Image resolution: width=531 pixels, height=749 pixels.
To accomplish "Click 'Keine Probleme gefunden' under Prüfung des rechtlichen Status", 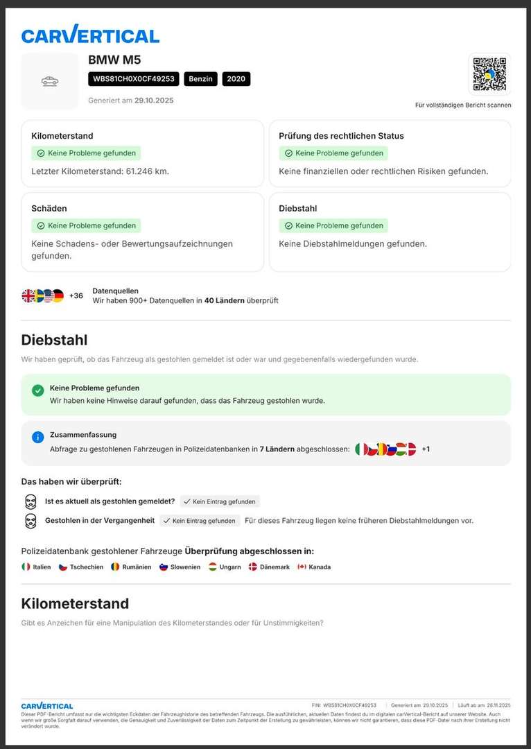I will pos(333,153).
